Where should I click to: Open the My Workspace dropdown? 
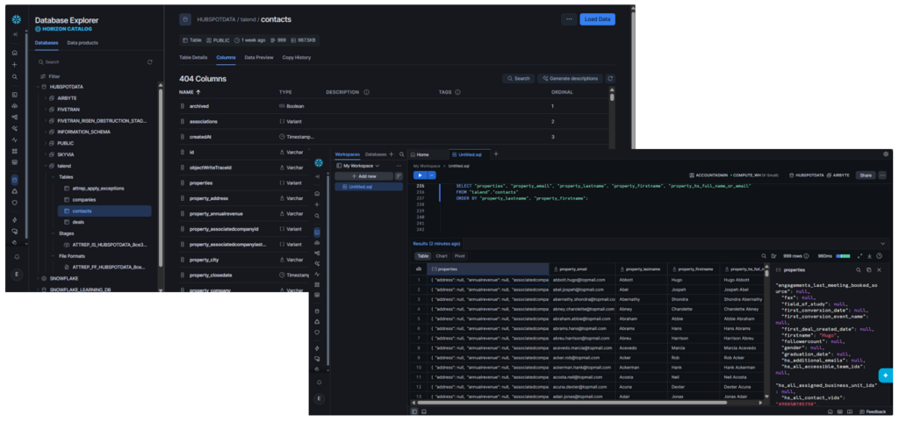click(x=357, y=166)
